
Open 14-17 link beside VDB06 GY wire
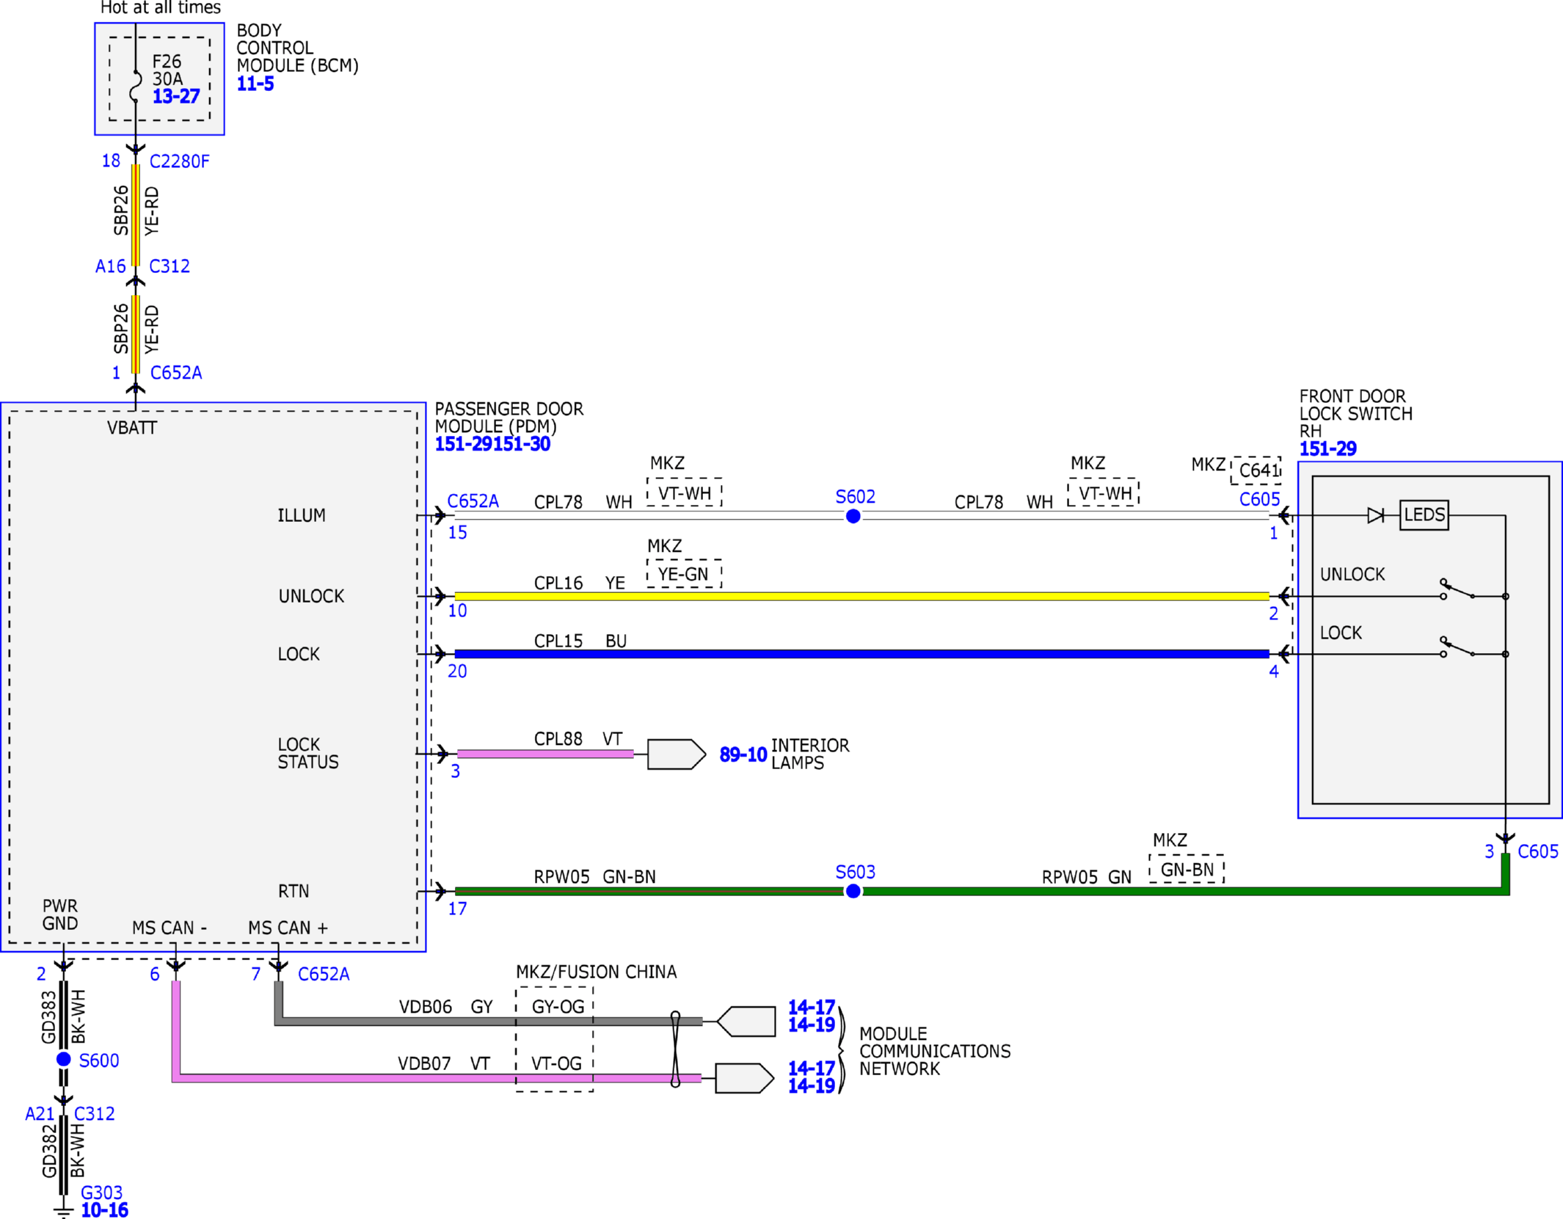point(811,1007)
